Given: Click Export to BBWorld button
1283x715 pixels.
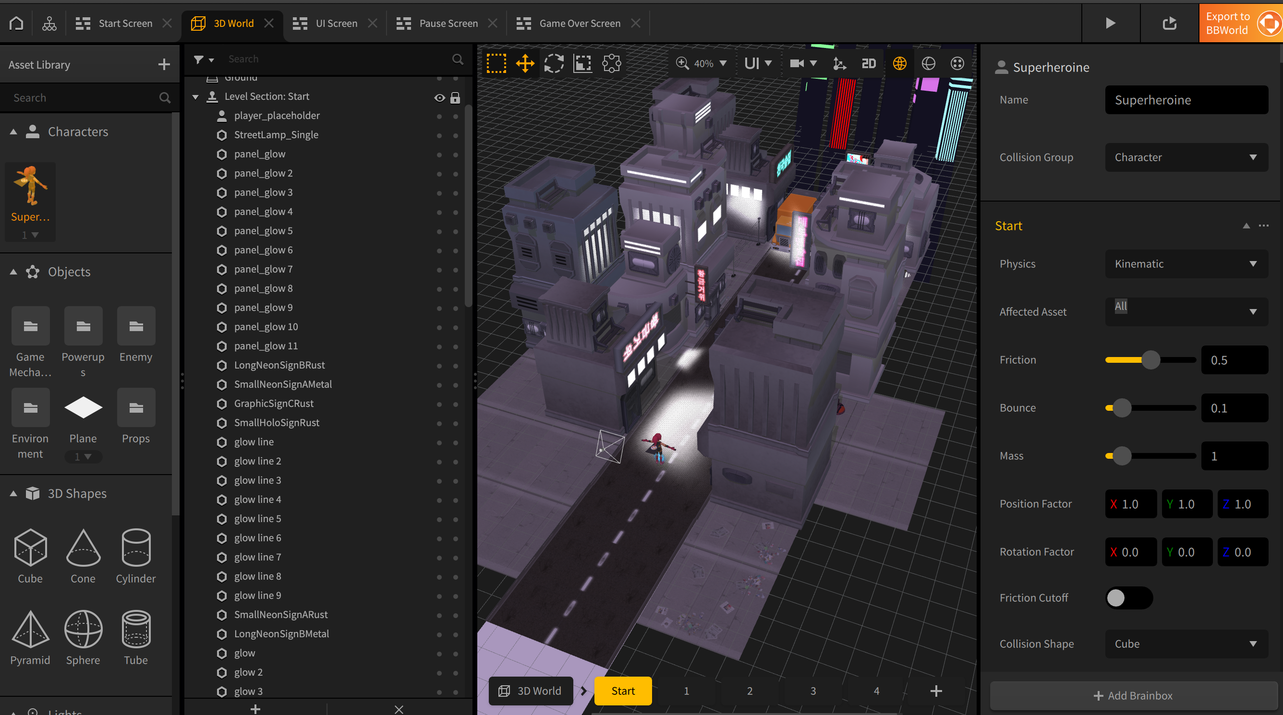Looking at the screenshot, I should [x=1240, y=24].
